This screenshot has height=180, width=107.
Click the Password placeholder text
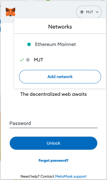click(20, 123)
